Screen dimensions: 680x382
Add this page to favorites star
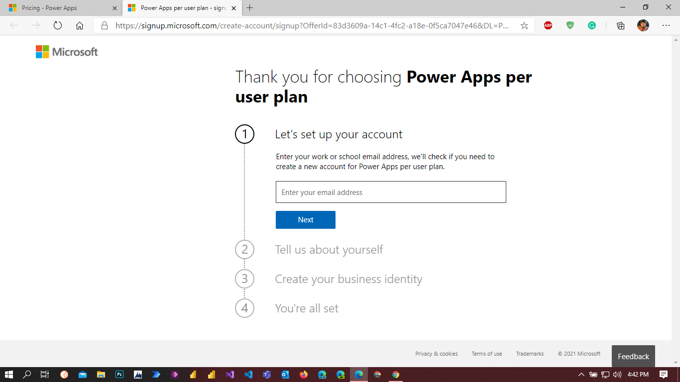click(524, 26)
